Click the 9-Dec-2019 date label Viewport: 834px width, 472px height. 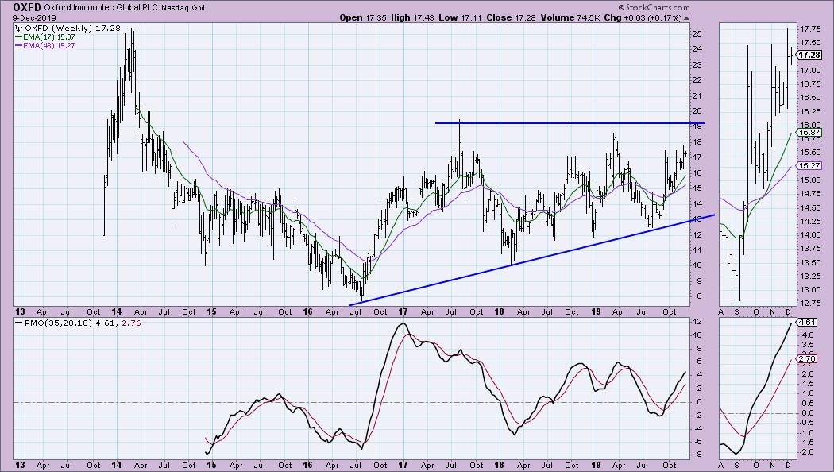35,17
